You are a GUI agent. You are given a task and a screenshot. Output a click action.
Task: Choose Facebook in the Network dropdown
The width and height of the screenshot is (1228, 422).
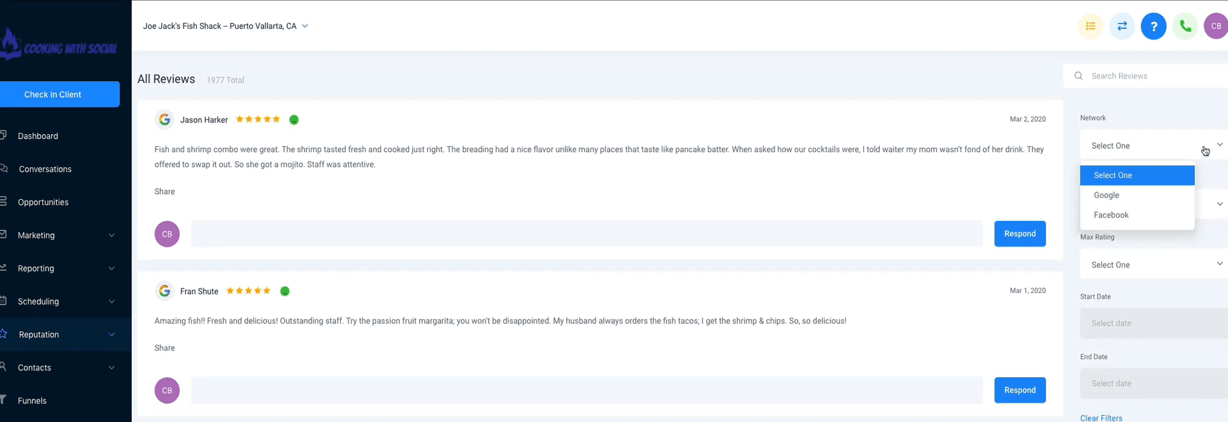tap(1111, 215)
